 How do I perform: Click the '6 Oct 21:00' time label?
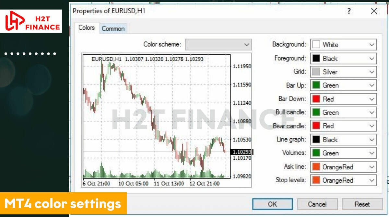point(96,184)
